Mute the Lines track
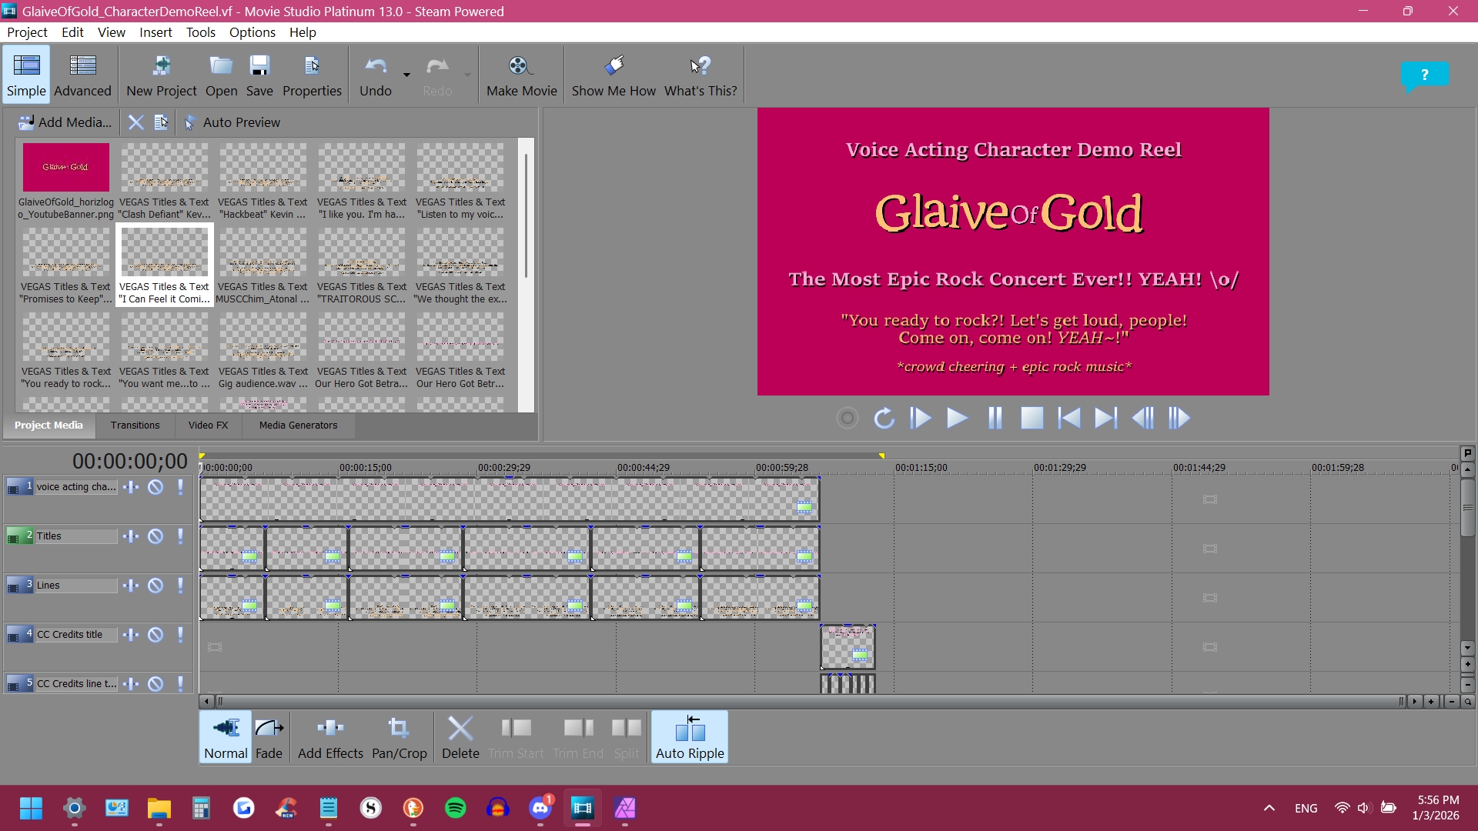 (x=155, y=586)
